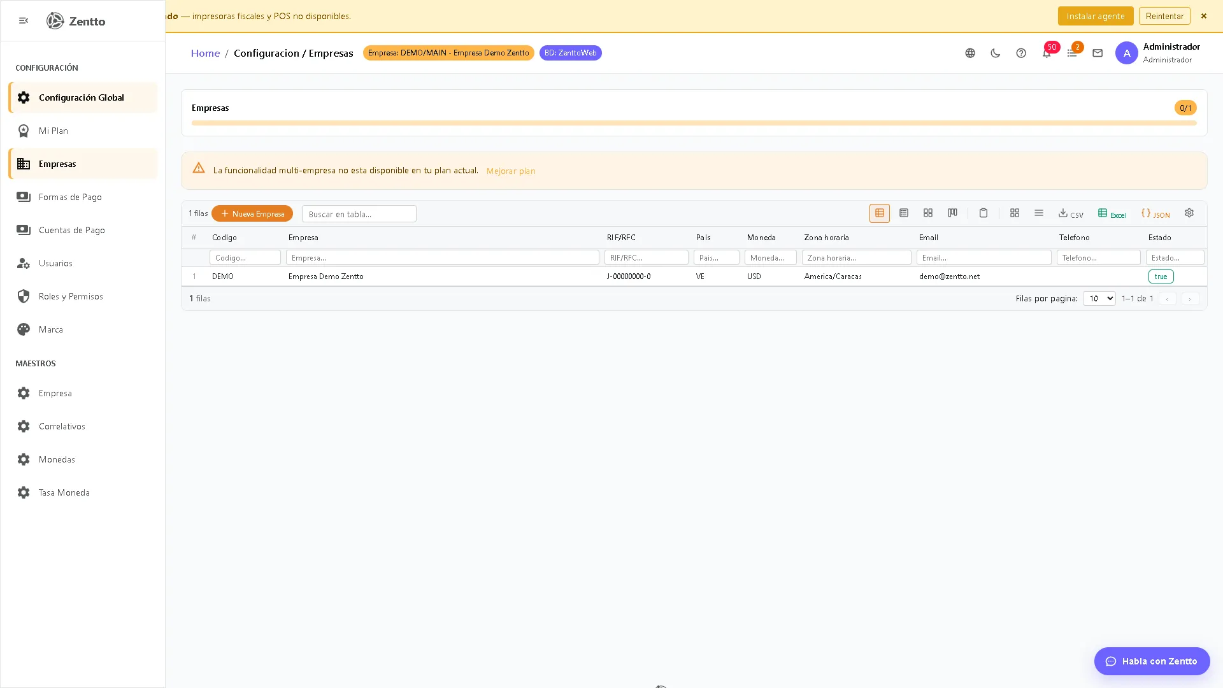The width and height of the screenshot is (1223, 688).
Task: Export the table as JSON
Action: [x=1155, y=214]
